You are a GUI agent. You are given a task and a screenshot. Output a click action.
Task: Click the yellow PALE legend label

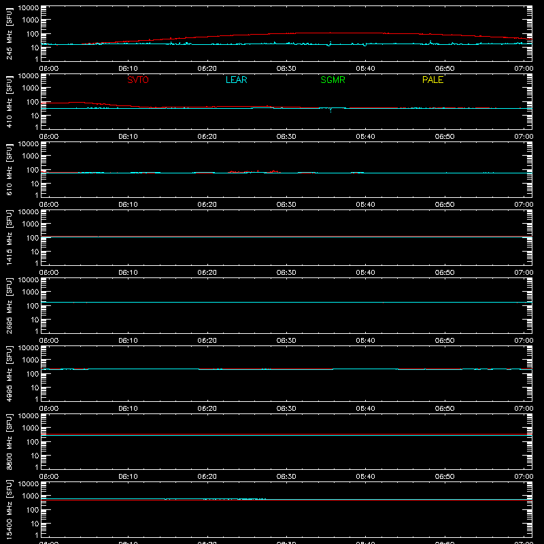coord(432,80)
